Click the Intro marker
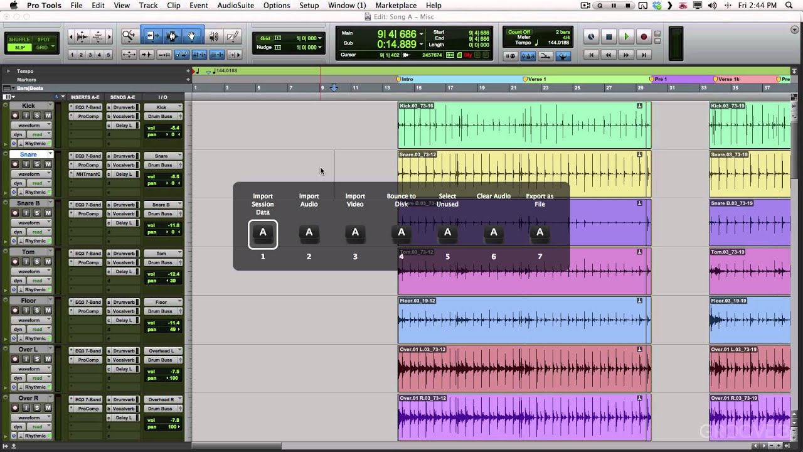 click(x=405, y=80)
